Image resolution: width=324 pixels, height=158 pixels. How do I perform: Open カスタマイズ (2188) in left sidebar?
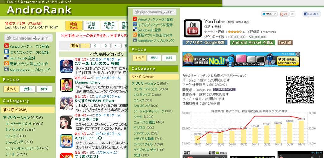(x=20, y=130)
